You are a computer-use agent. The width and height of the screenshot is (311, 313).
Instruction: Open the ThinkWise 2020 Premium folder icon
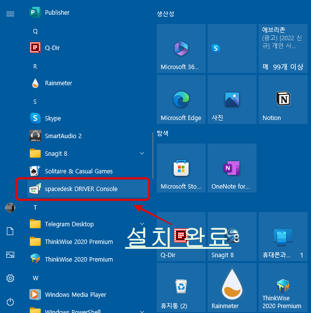[x=35, y=241]
